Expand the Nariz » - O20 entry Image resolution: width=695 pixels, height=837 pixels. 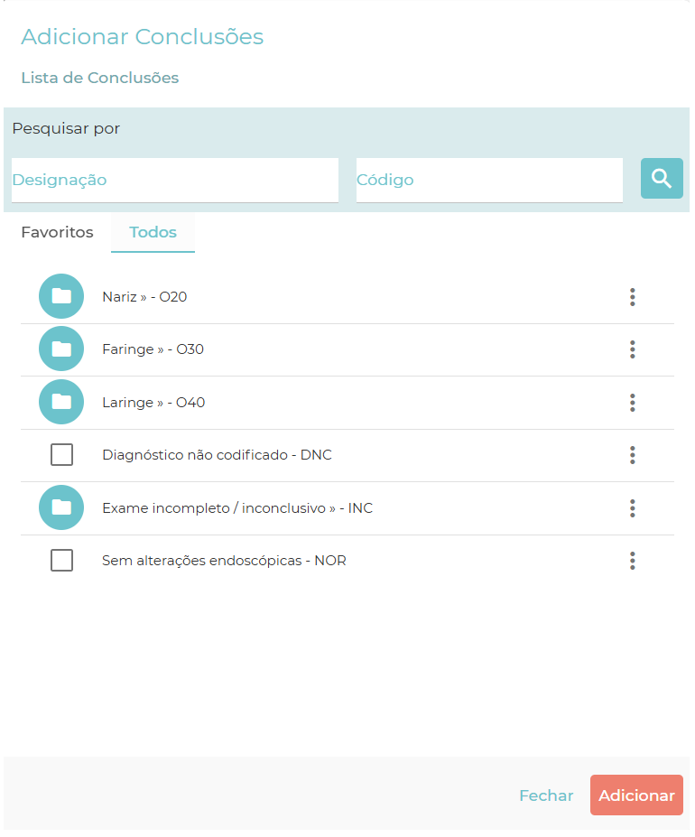coord(144,297)
